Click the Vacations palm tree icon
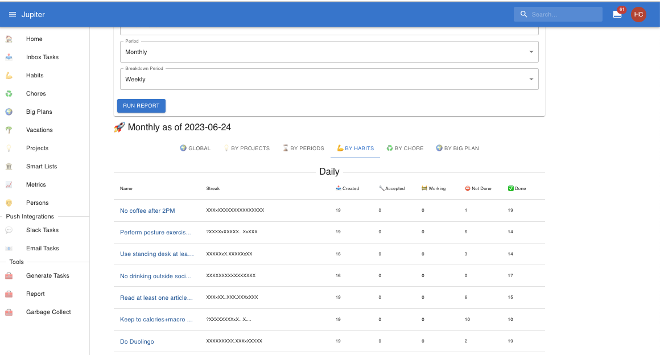The height and width of the screenshot is (355, 660). (x=9, y=130)
